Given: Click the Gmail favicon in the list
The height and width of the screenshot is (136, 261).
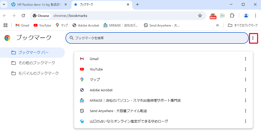Looking at the screenshot, I should point(82,59).
